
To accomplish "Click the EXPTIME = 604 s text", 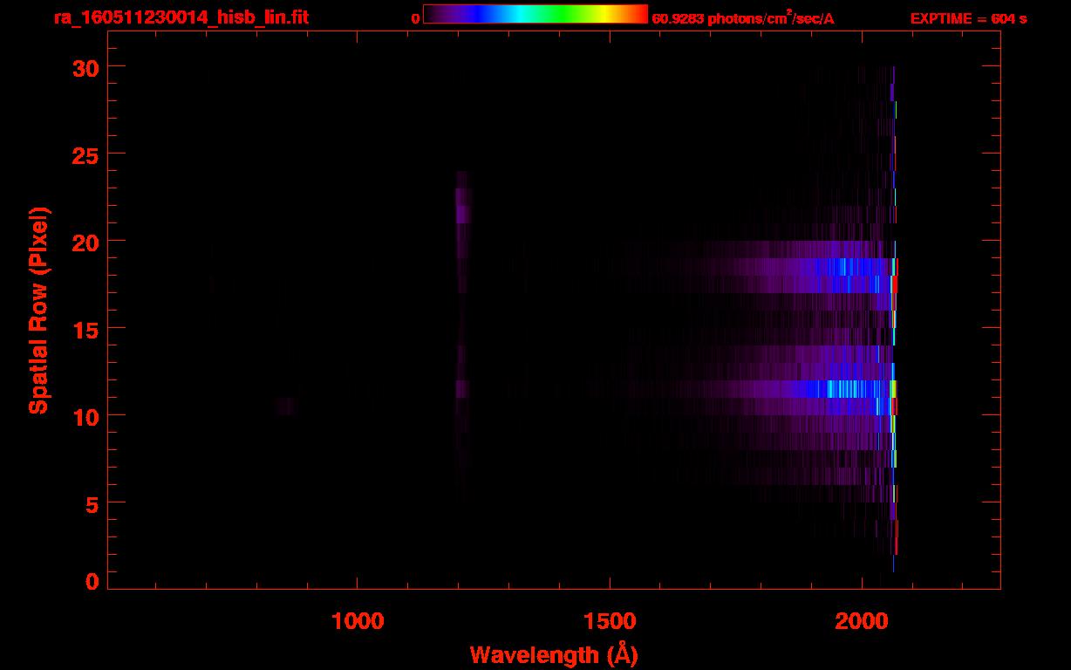I will [968, 18].
